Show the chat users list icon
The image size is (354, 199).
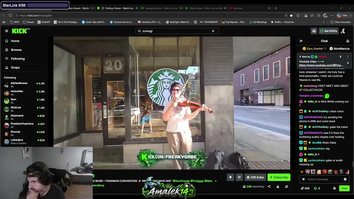click(348, 41)
